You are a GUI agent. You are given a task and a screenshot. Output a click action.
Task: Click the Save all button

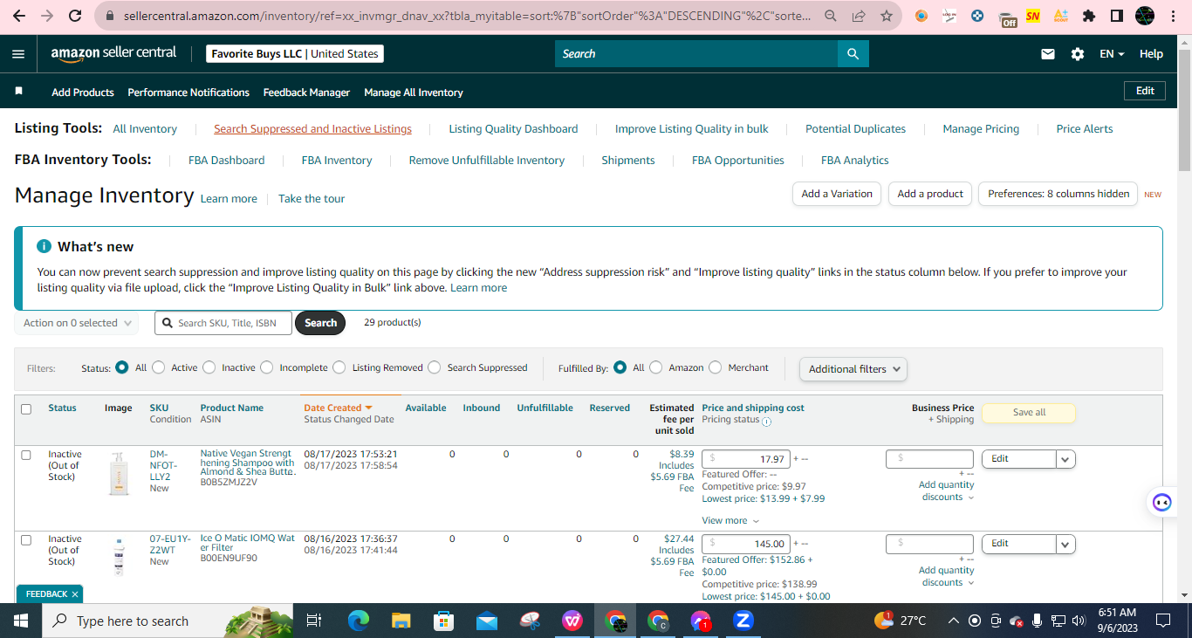[1029, 413]
